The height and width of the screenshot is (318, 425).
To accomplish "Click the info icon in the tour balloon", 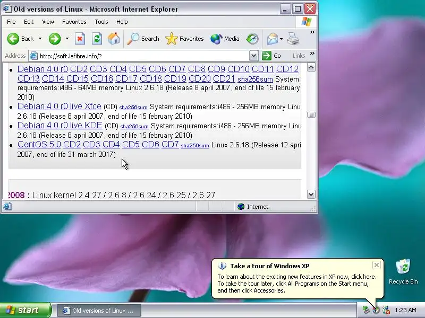I will (222, 266).
